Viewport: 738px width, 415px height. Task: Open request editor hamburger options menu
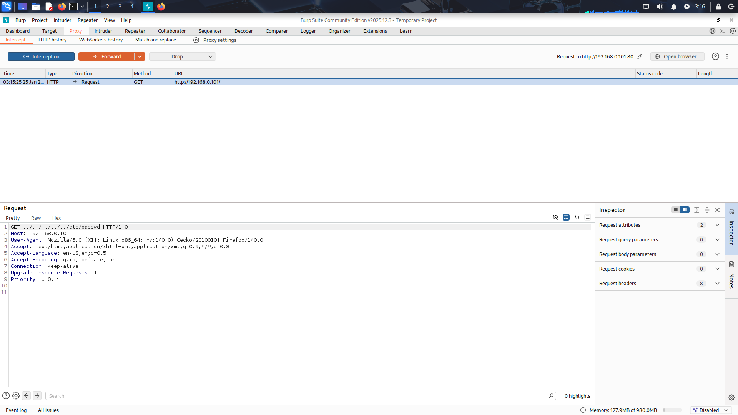click(588, 217)
